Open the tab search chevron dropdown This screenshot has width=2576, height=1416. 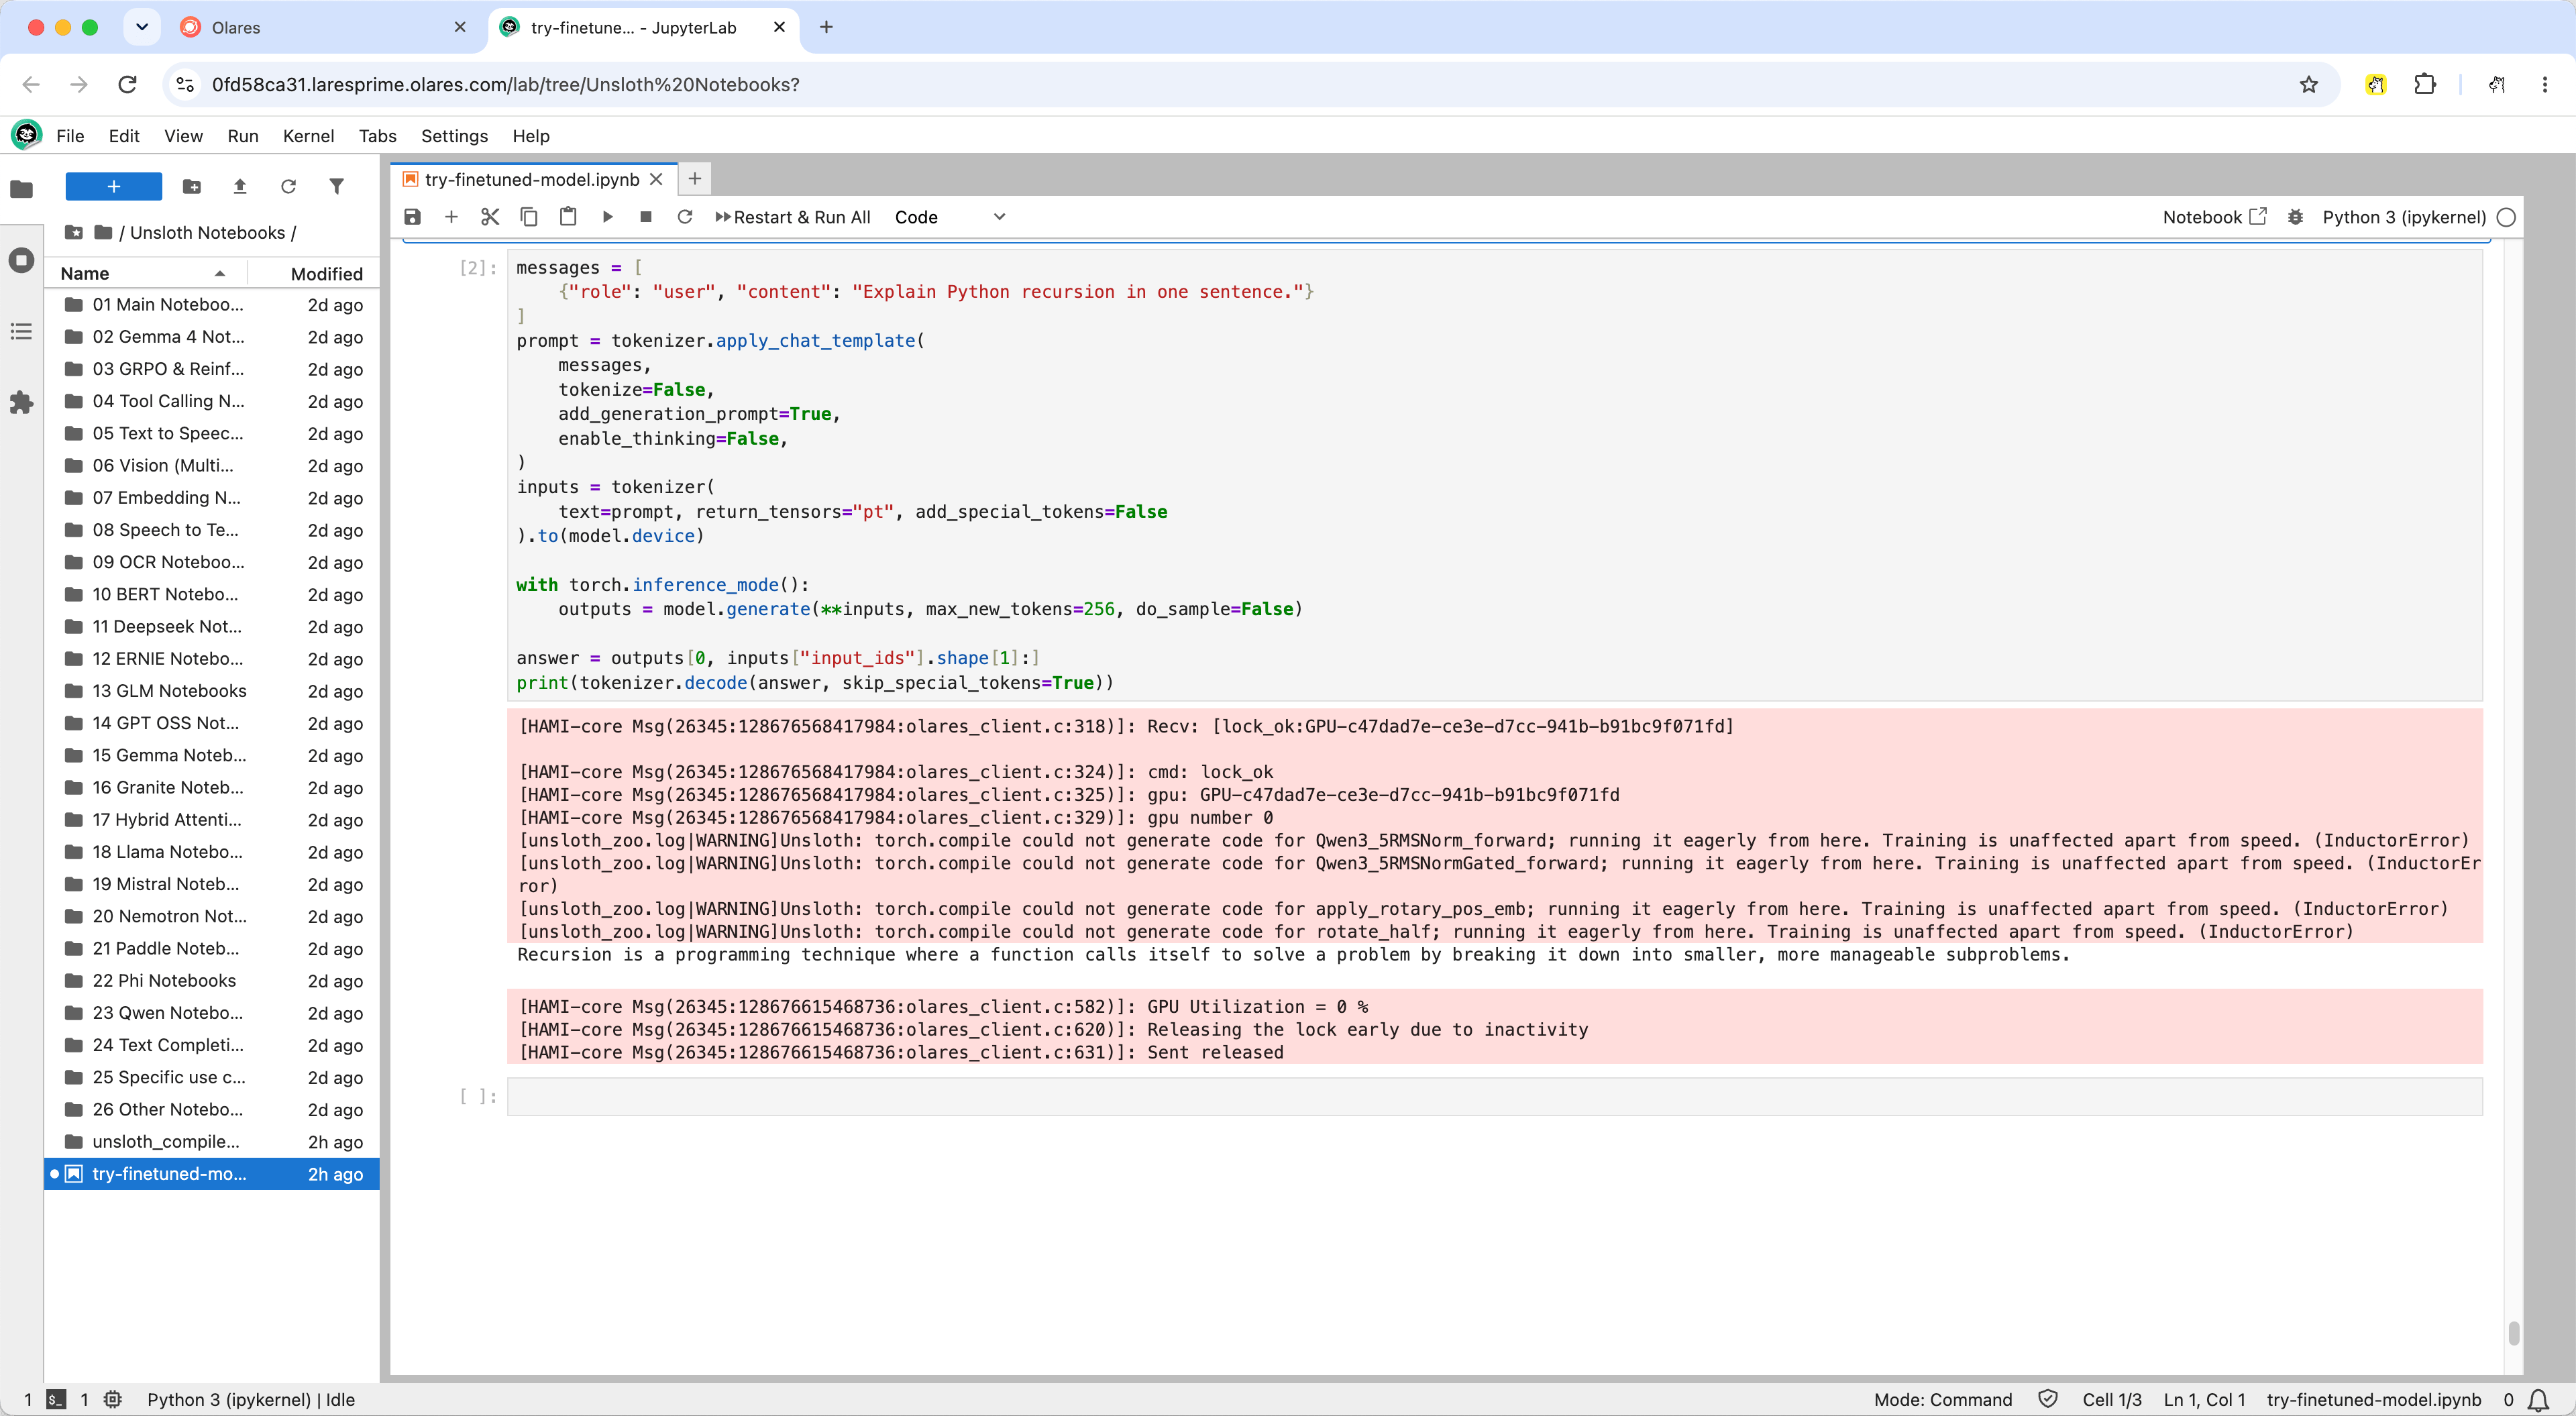142,27
